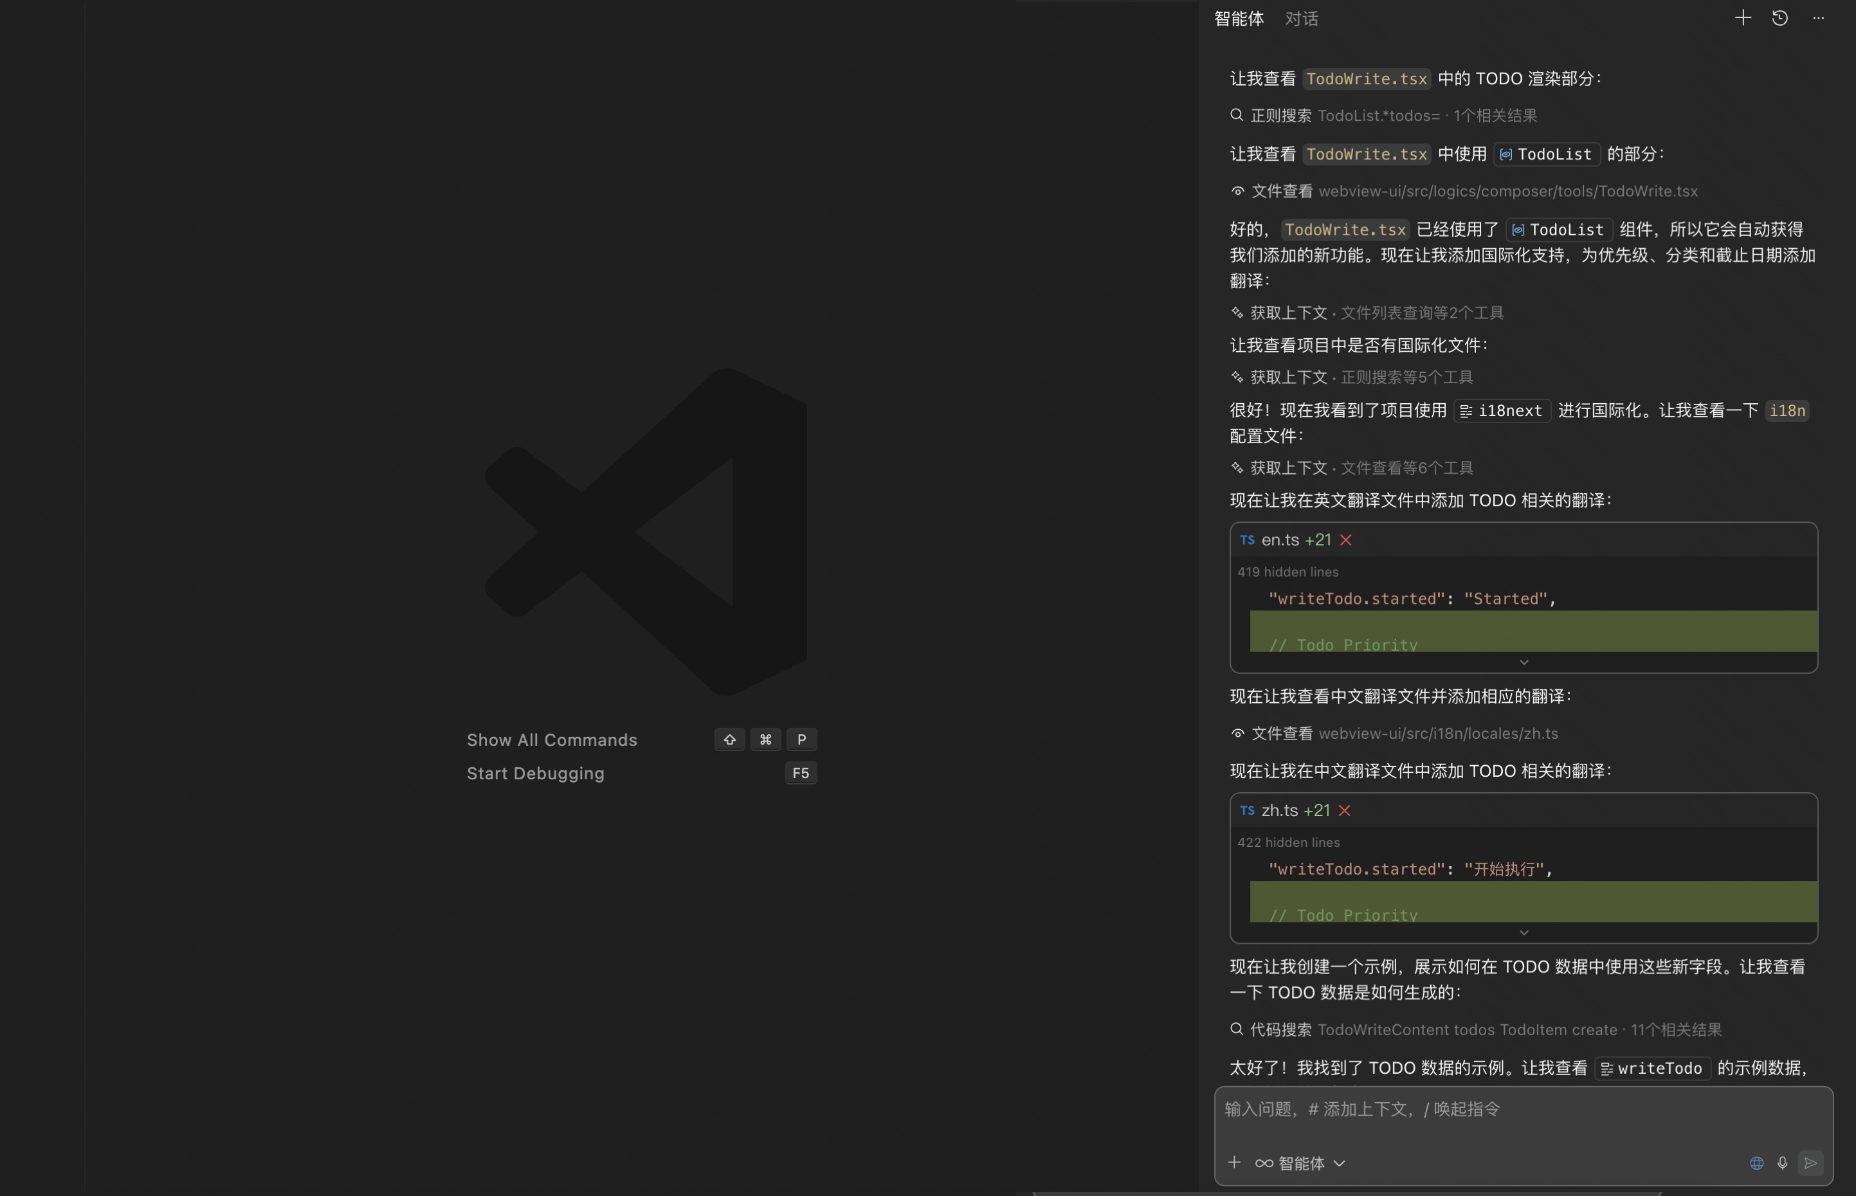Click the TodoList symbol chip

pos(1547,154)
